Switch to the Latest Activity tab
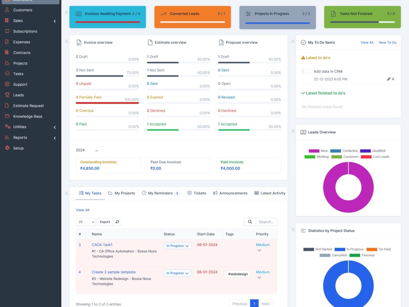This screenshot has height=307, width=409. (270, 193)
